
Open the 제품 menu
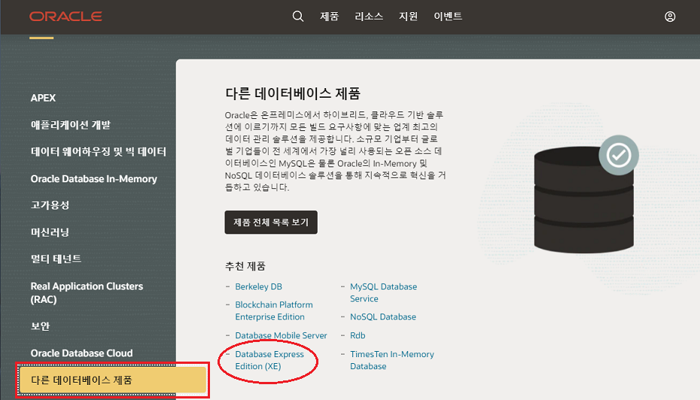coord(330,17)
